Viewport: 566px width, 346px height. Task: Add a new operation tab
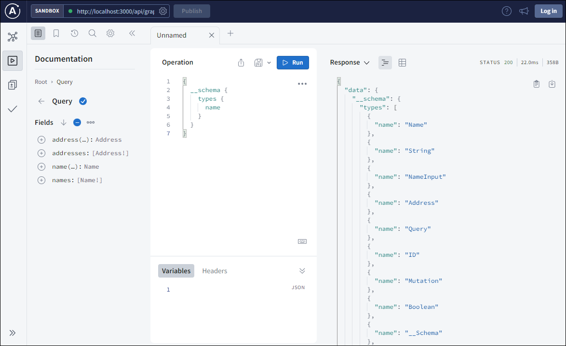click(x=230, y=34)
